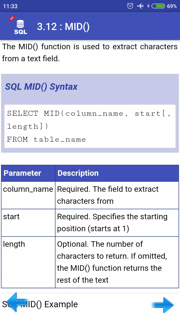Tap the 11:33 clock in status bar

[10, 6]
